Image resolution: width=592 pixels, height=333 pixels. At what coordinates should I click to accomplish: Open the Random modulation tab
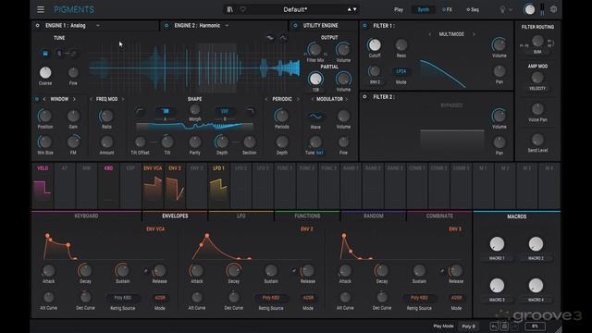tap(374, 216)
